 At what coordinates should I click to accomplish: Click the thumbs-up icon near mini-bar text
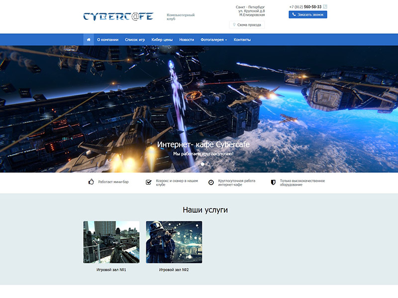coord(91,182)
